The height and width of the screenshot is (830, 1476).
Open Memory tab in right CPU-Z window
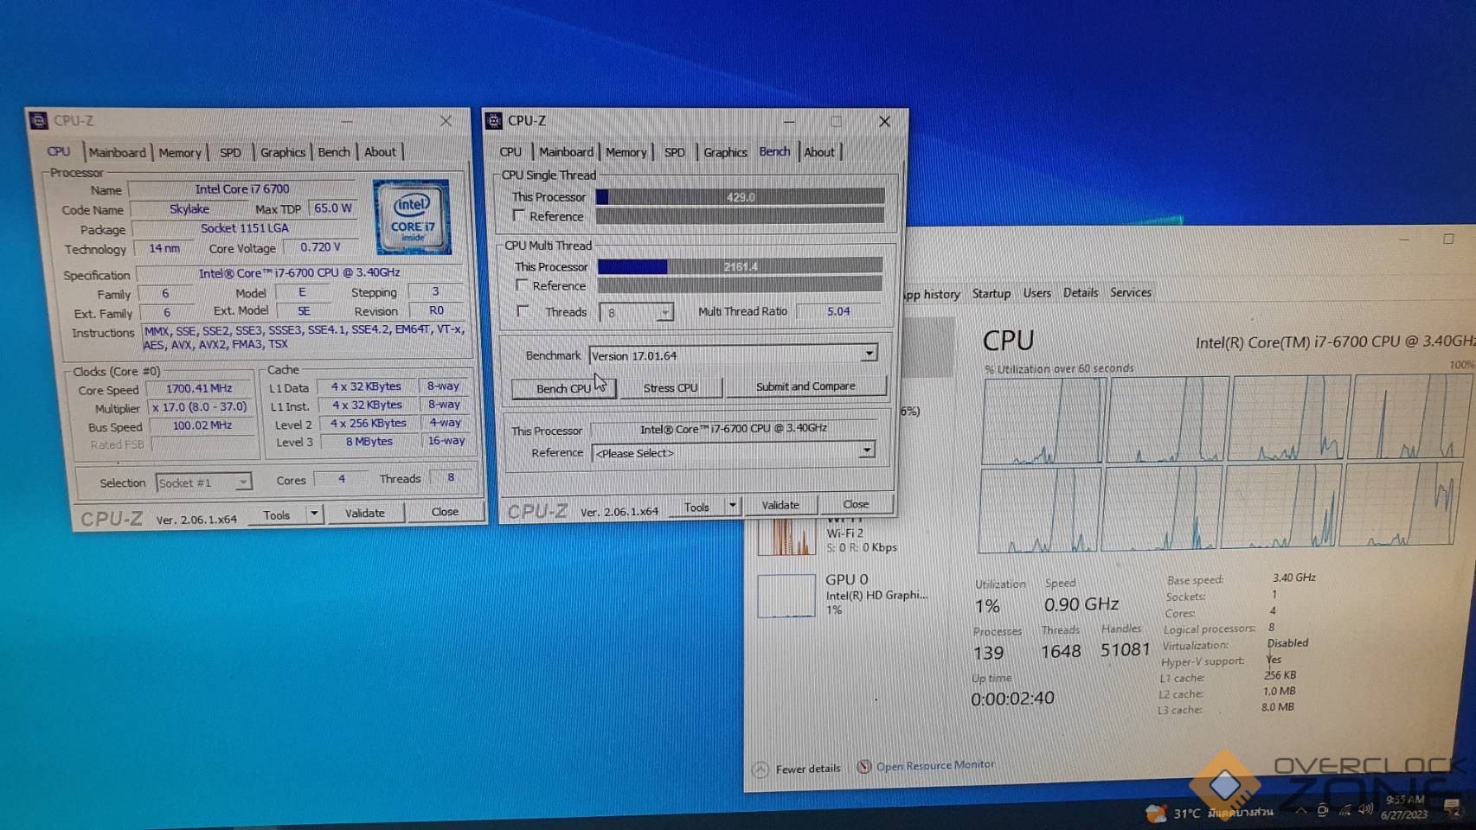[626, 152]
